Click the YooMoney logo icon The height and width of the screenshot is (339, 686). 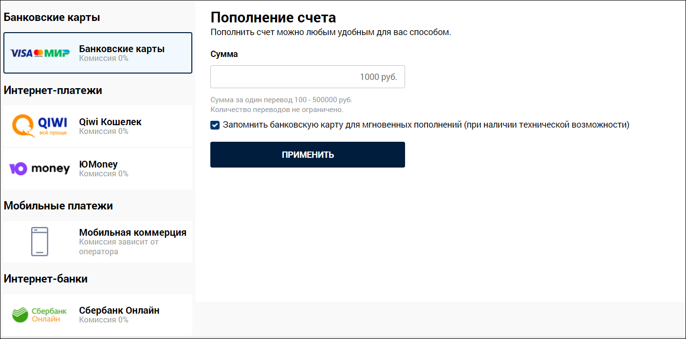click(39, 169)
